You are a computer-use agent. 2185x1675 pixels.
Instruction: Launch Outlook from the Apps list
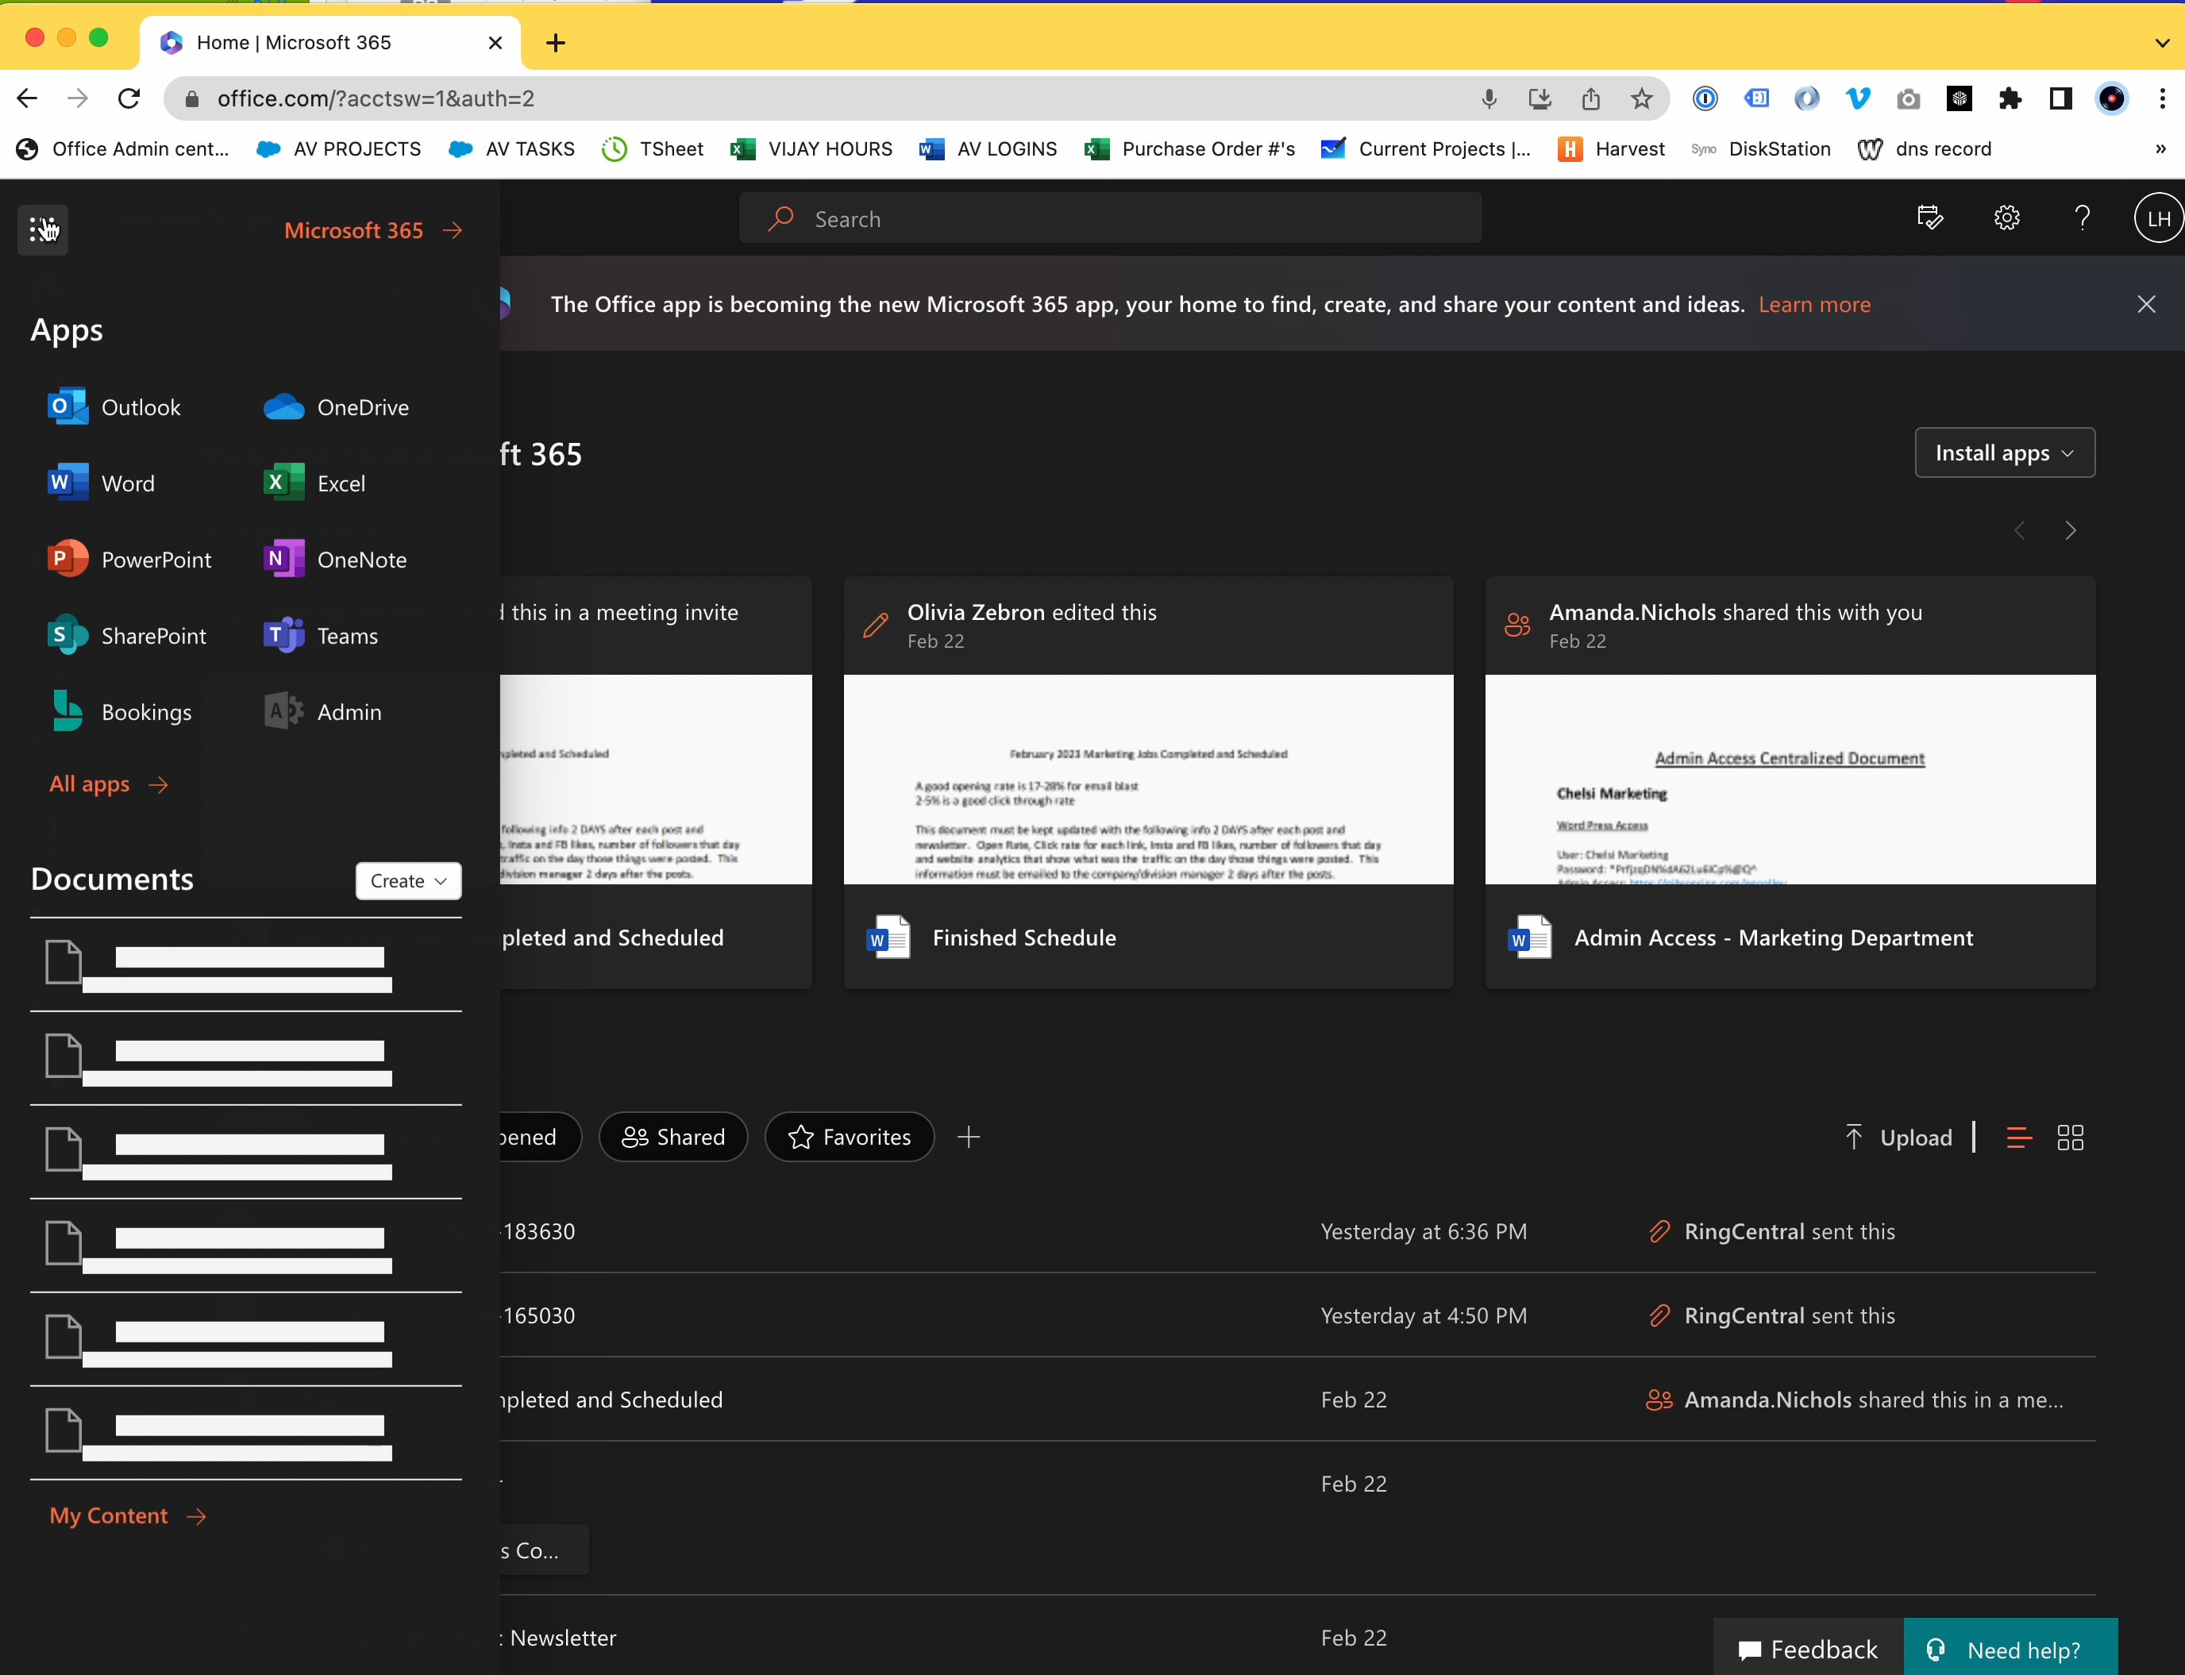(114, 406)
